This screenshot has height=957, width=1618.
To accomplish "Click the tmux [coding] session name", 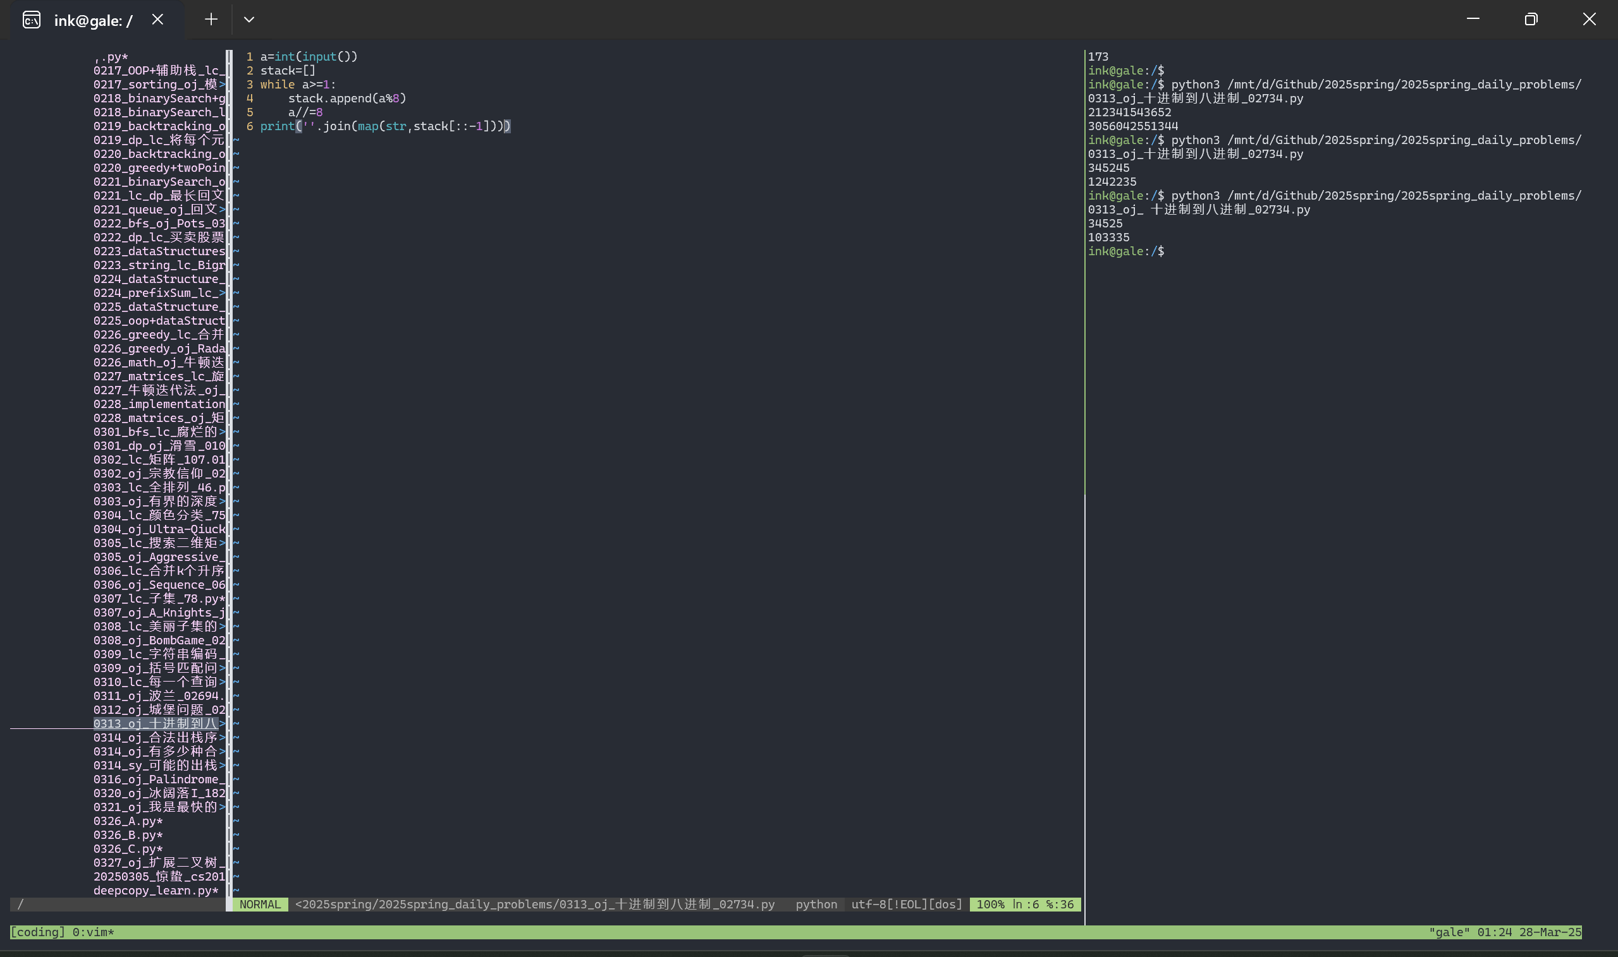I will [37, 932].
